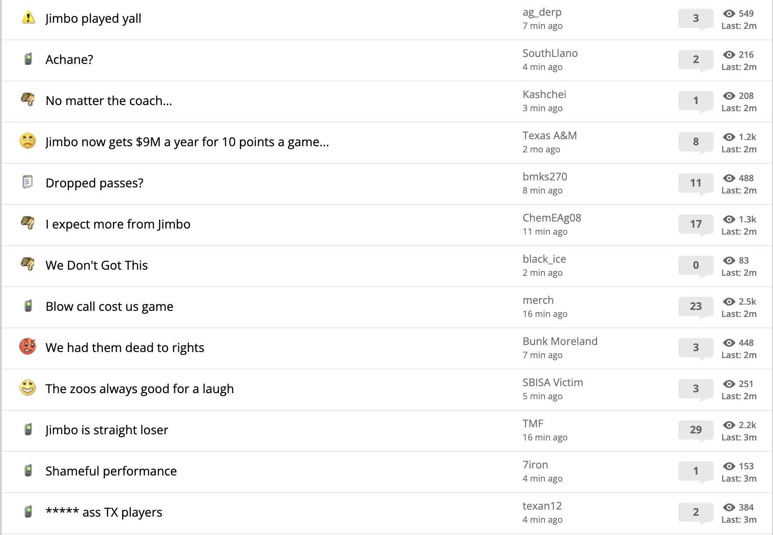Click the warning icon beside Jimbo played yall
Image resolution: width=773 pixels, height=535 pixels.
coord(28,18)
